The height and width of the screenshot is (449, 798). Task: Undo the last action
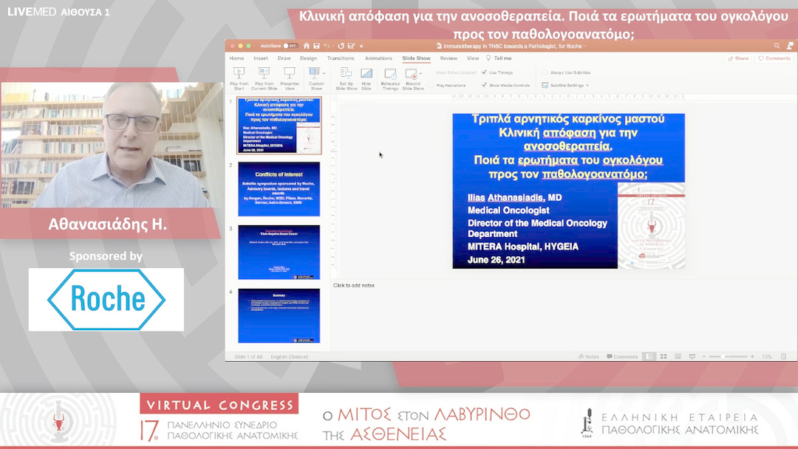(327, 46)
